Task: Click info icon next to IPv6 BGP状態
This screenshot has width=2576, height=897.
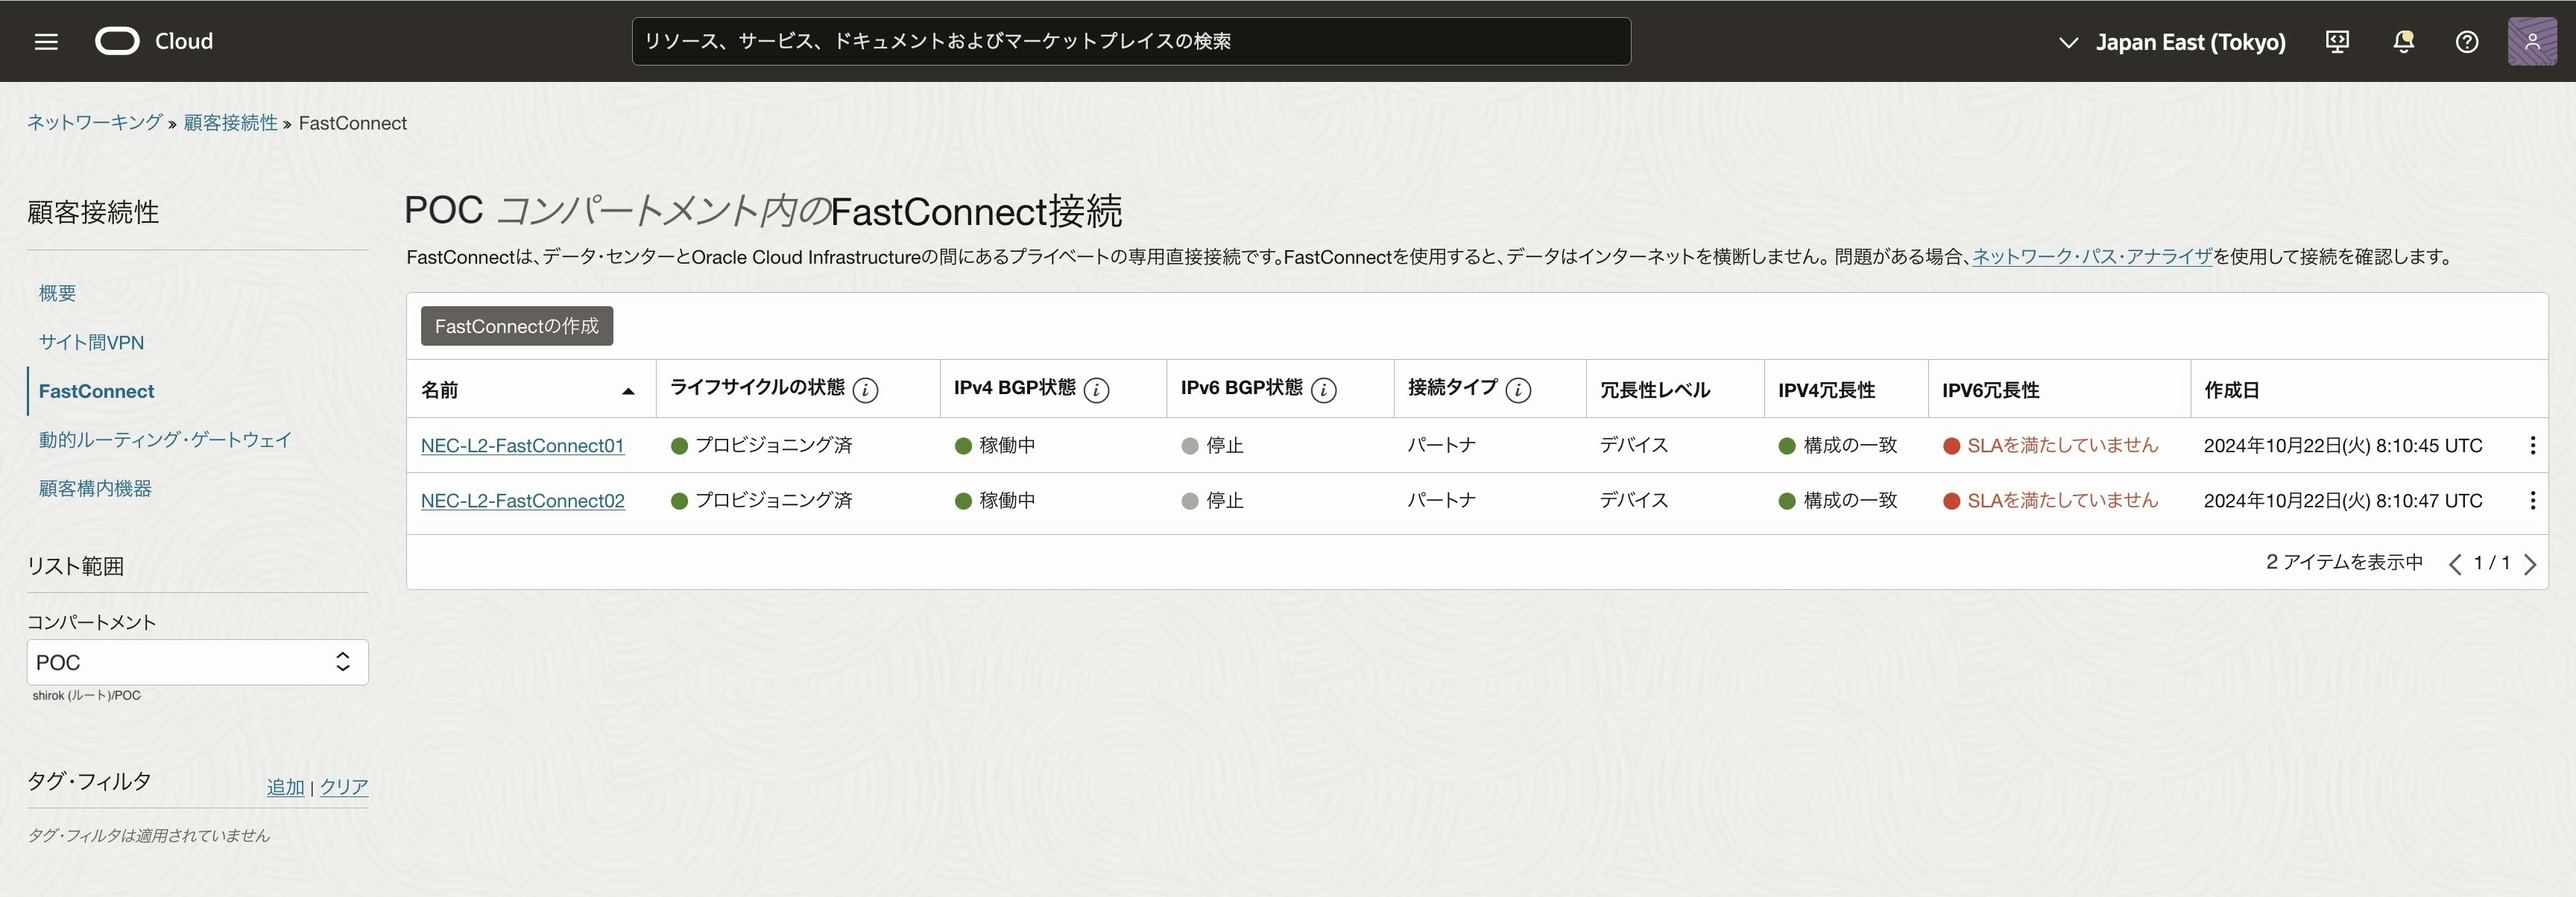Action: [x=1324, y=390]
